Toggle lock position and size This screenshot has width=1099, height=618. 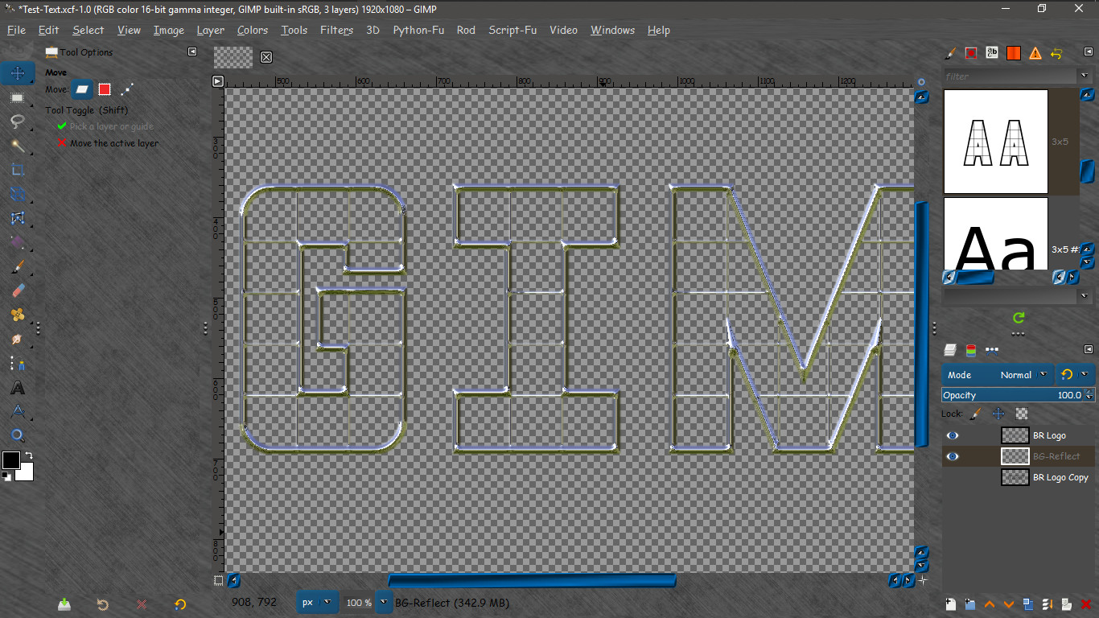click(998, 414)
